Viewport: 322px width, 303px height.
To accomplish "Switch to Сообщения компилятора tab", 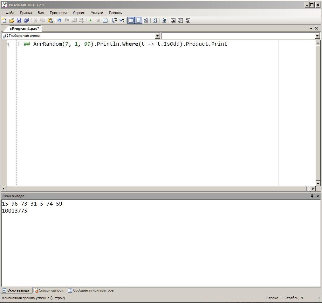I will [x=91, y=290].
